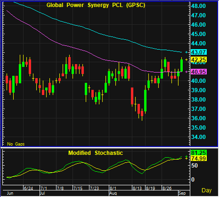
Task: Click the magenta arrow pointing to 40.95
Action: point(186,72)
